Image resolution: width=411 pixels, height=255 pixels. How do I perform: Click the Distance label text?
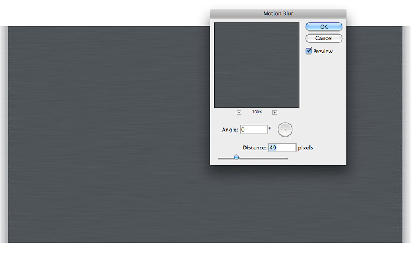tap(254, 148)
